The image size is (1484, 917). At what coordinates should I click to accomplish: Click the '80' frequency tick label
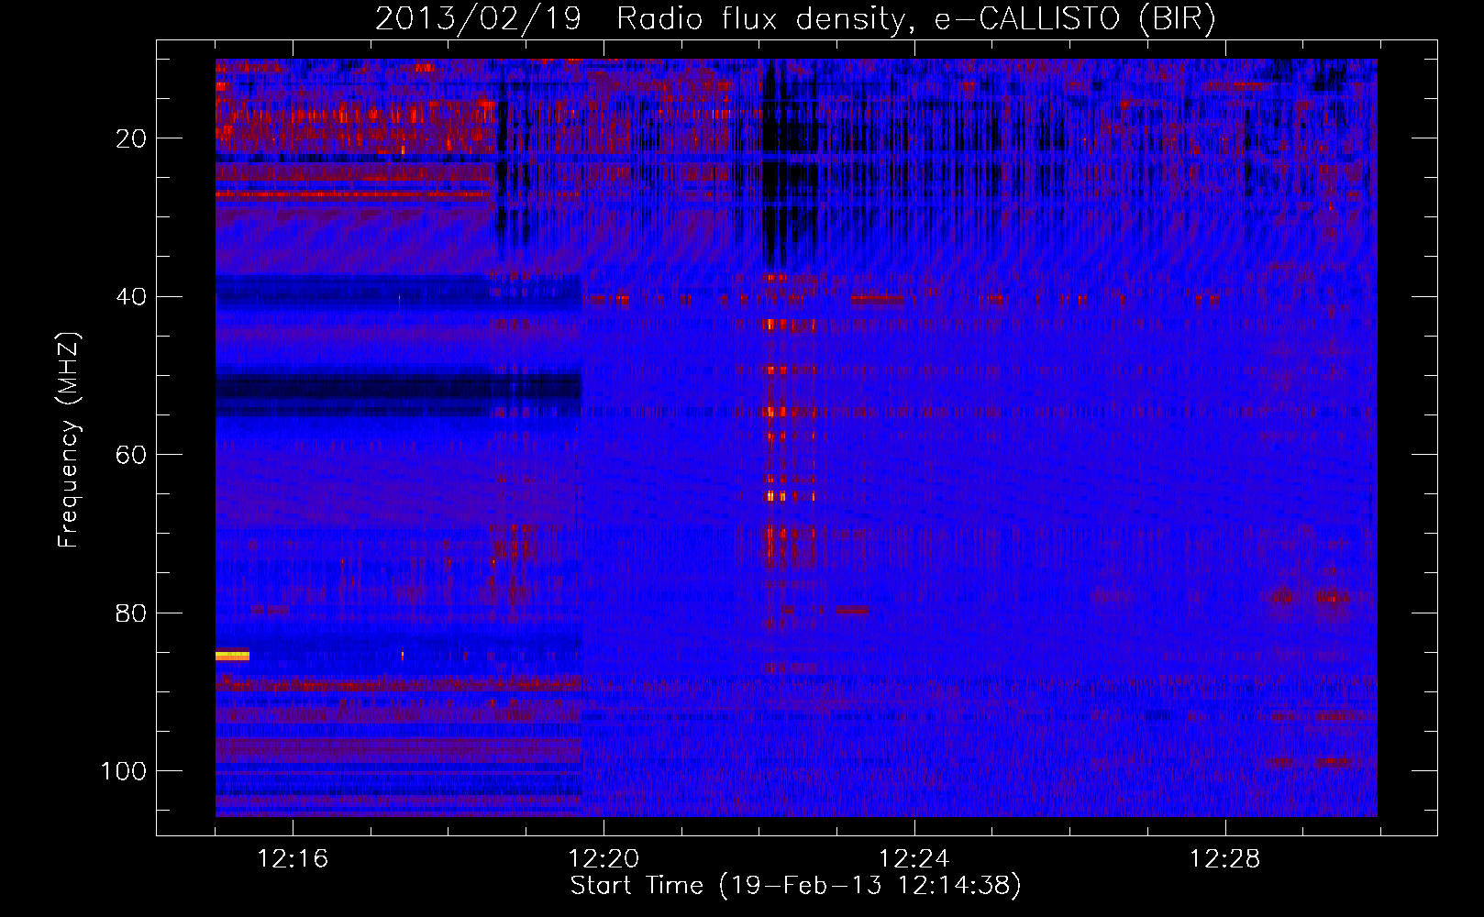pos(132,613)
